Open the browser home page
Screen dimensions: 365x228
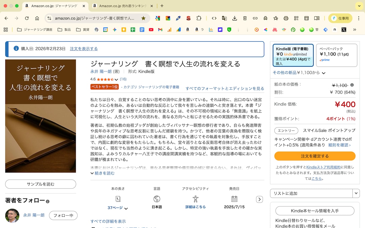(x=37, y=18)
